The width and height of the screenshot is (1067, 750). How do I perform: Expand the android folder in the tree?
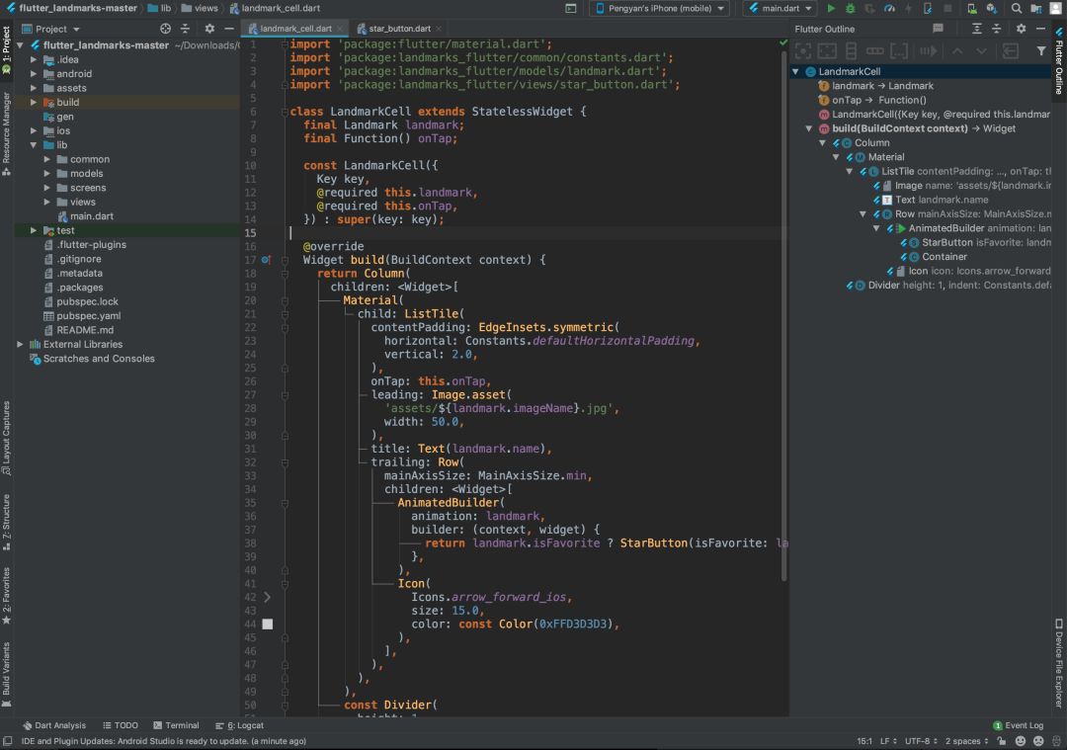coord(34,73)
